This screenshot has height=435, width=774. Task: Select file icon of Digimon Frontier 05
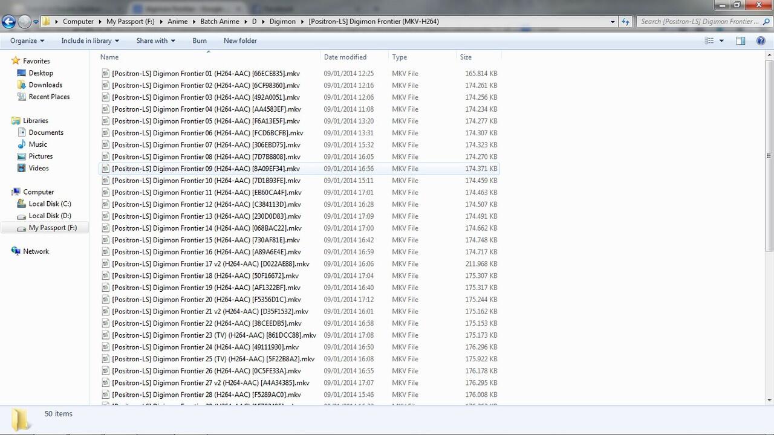pos(106,121)
